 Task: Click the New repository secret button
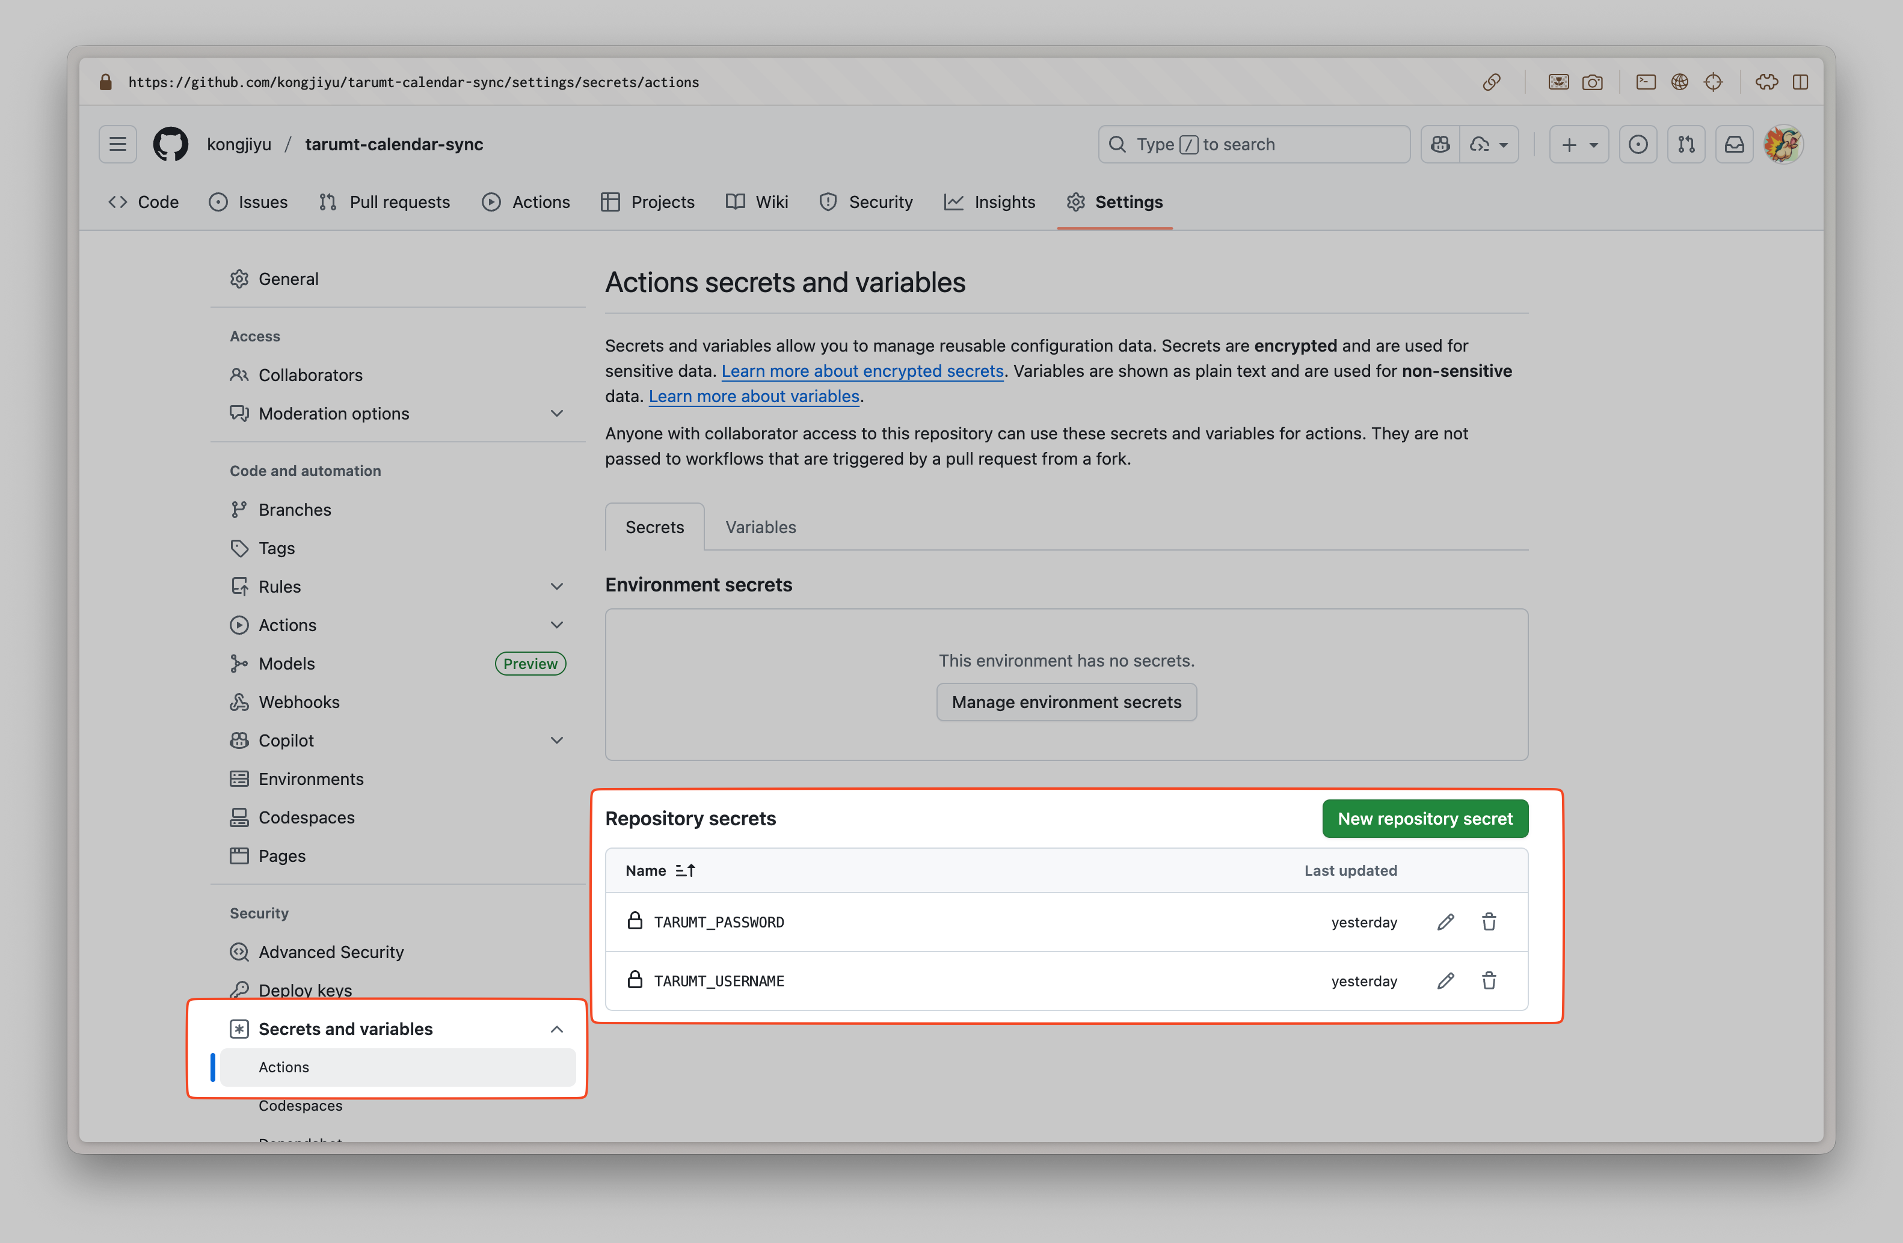click(x=1424, y=819)
